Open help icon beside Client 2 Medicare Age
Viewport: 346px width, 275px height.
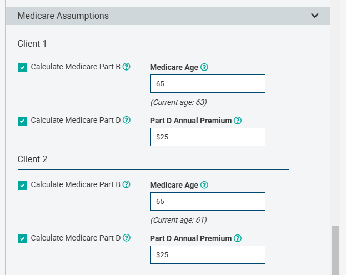click(204, 185)
